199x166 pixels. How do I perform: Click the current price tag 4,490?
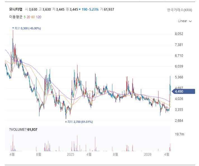183,91
